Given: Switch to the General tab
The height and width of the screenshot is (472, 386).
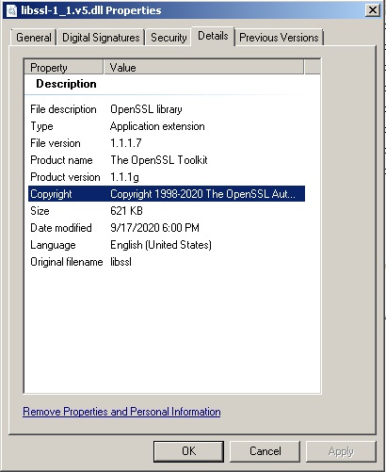Looking at the screenshot, I should point(34,38).
